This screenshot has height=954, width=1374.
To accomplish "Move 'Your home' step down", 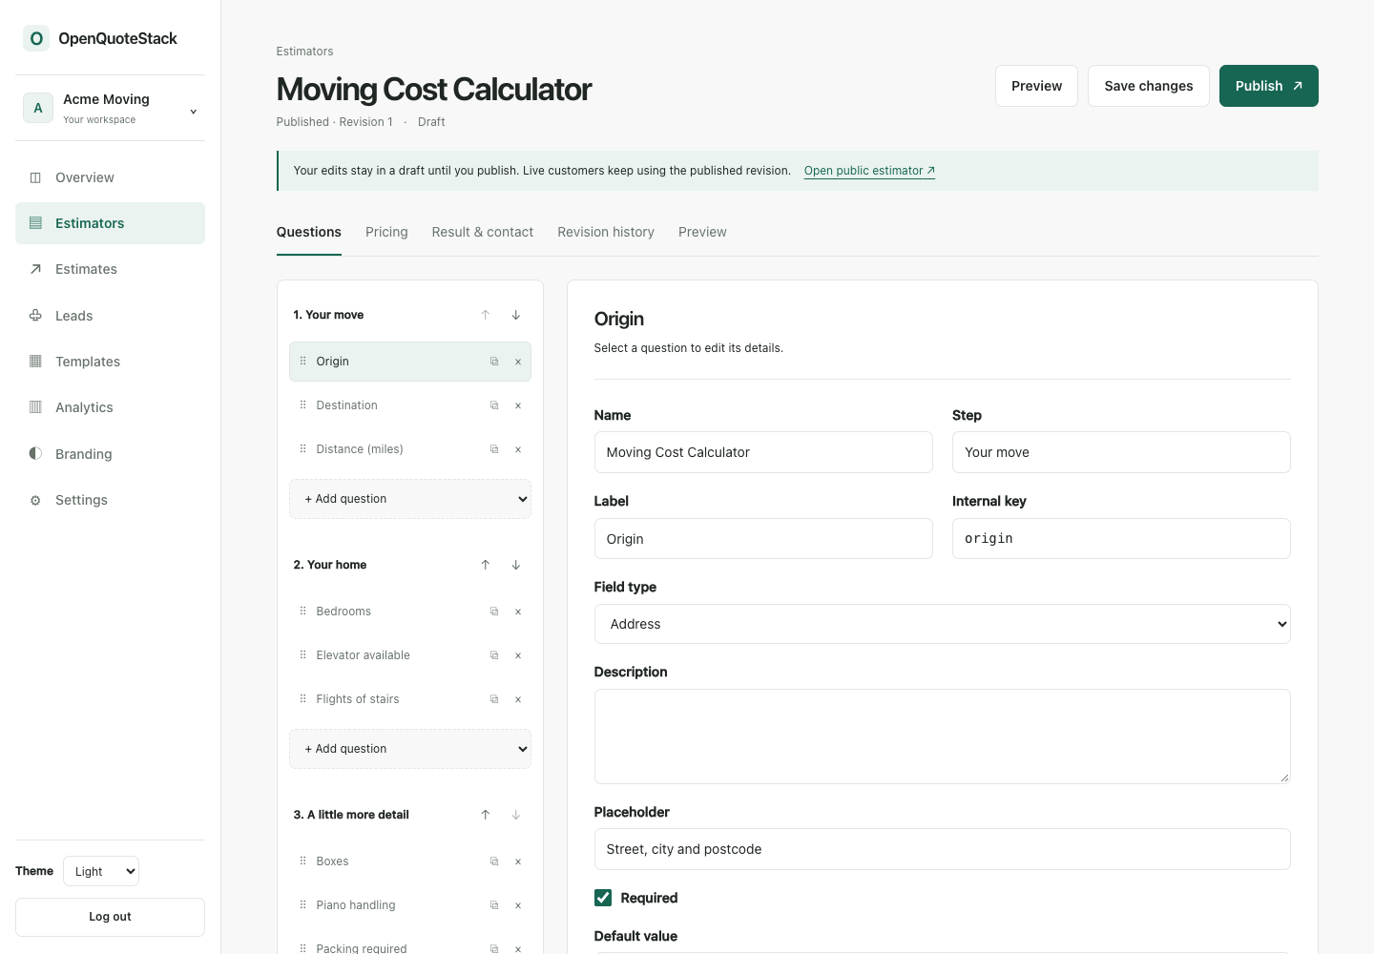I will 516,565.
